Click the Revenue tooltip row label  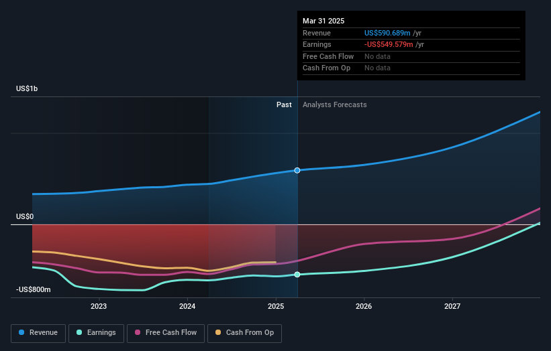point(317,33)
